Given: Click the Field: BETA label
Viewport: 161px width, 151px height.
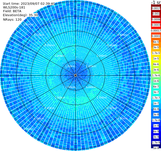Looking at the screenshot, I should tap(12, 11).
